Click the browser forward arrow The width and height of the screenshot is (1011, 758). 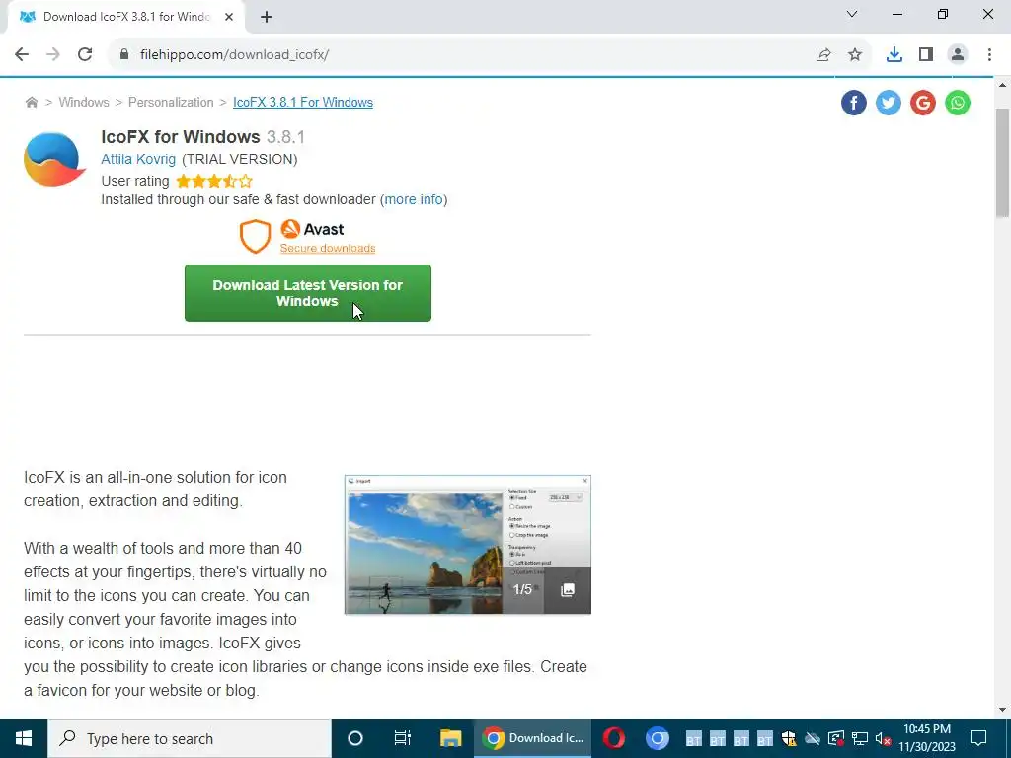point(53,55)
